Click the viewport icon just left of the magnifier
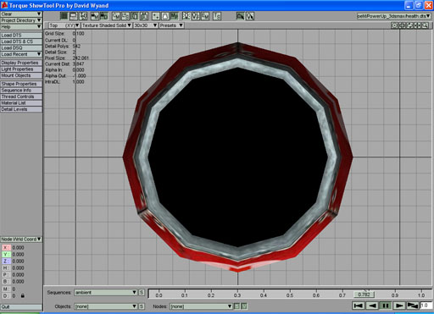The height and width of the screenshot is (314, 434). pyautogui.click(x=417, y=25)
